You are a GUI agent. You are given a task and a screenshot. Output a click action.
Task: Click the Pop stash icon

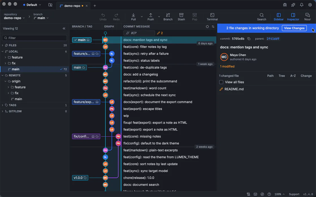point(194,15)
